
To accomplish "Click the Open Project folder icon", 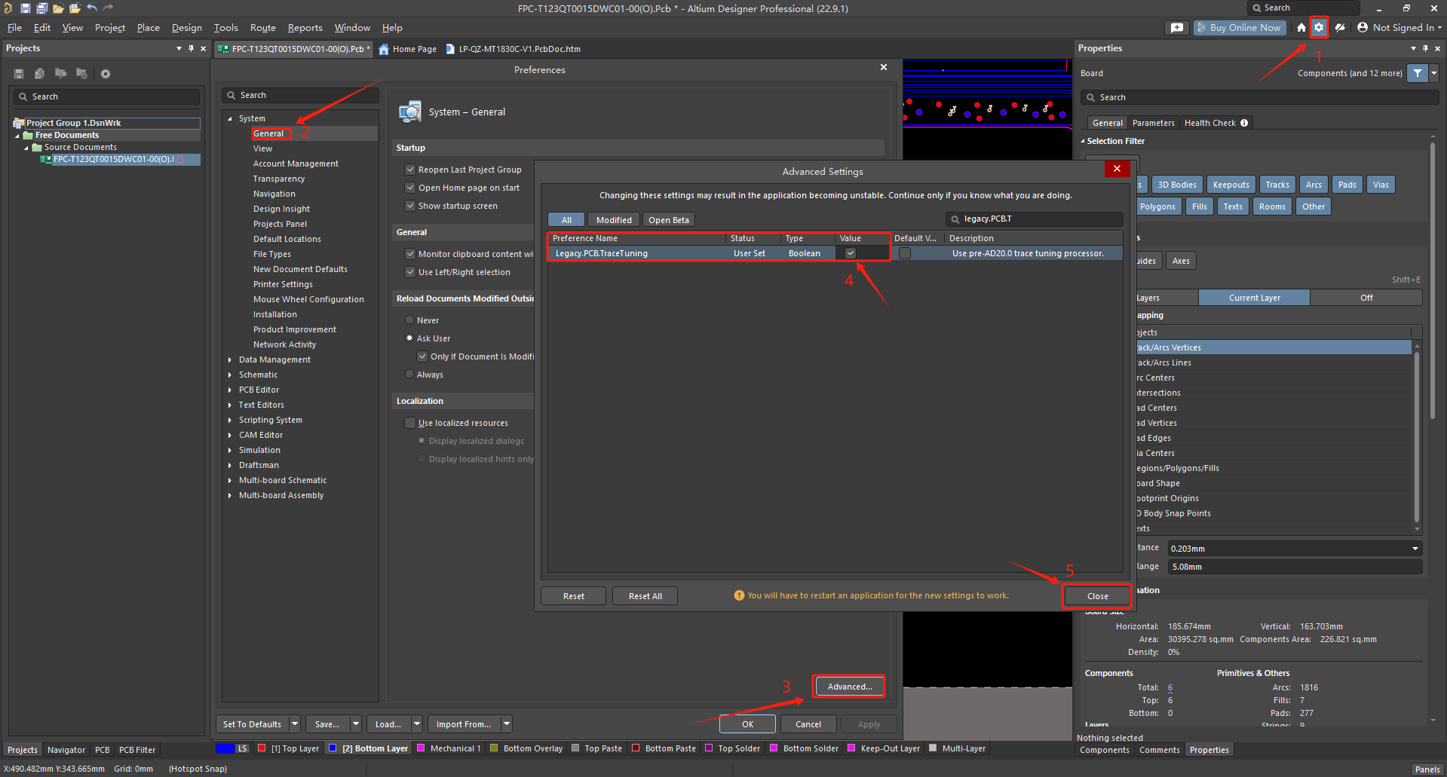I will point(75,8).
